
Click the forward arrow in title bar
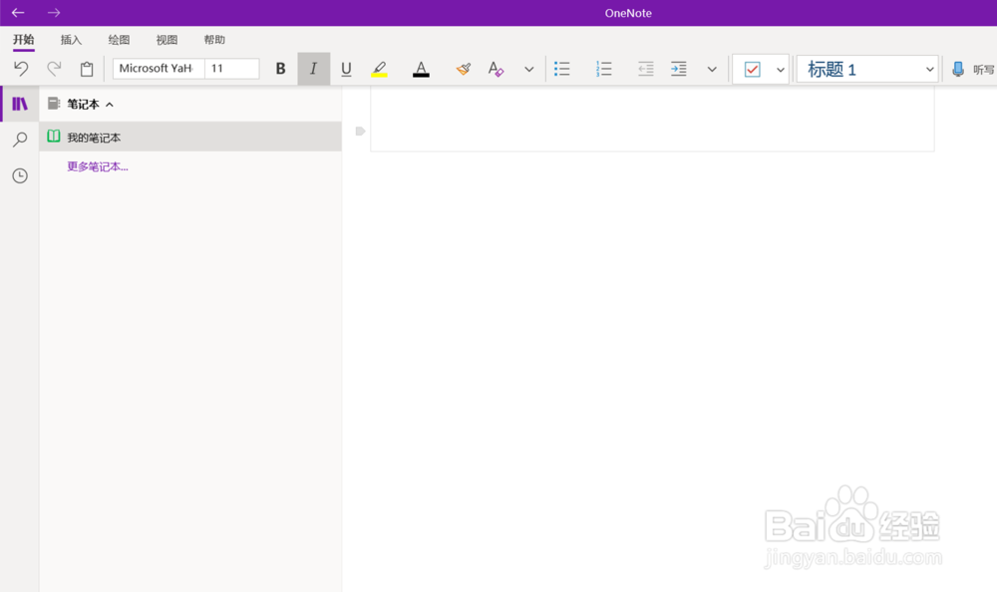pos(54,13)
